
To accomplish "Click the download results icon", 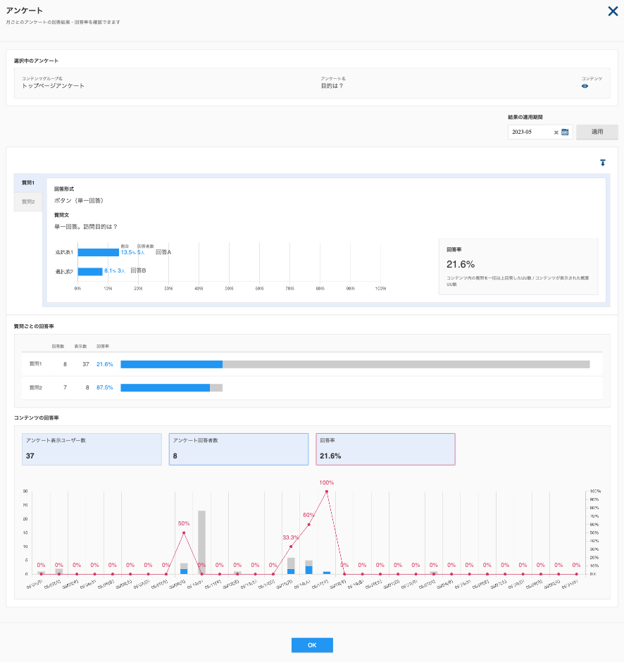I will (602, 163).
